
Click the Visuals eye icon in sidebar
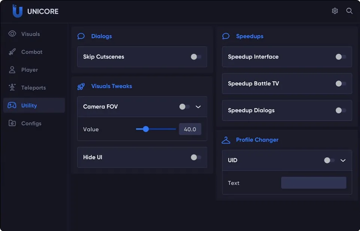pos(12,34)
